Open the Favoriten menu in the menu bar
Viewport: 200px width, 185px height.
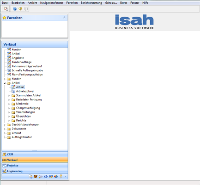point(72,3)
